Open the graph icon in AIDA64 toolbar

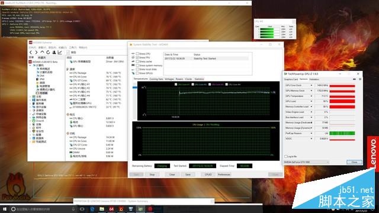[60, 53]
